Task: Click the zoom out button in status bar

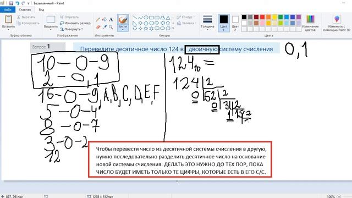Action: pos(339,196)
